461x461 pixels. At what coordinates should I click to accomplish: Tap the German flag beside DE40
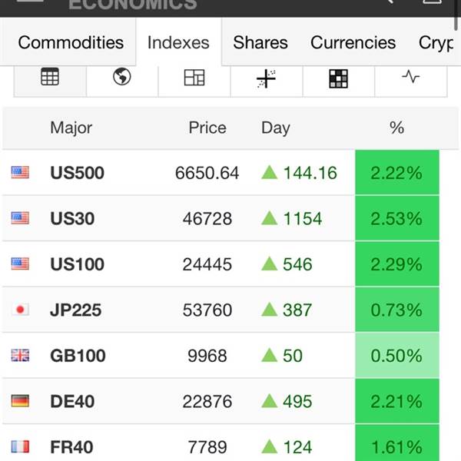coord(21,401)
